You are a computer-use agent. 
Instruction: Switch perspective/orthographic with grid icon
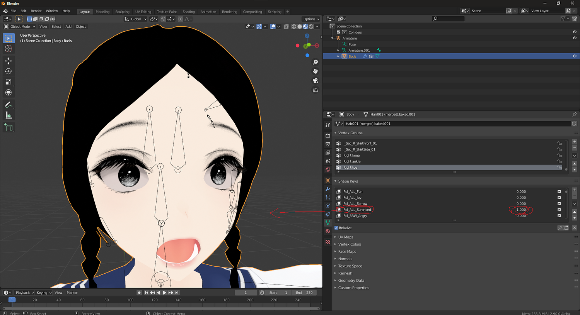click(x=316, y=90)
